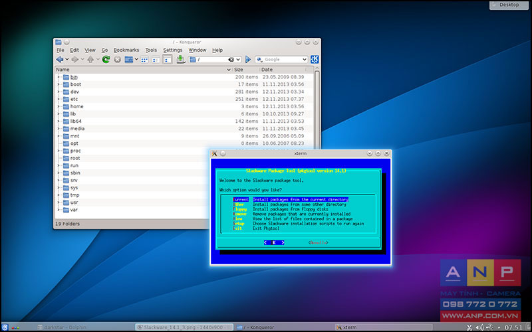Screen dimensions: 532x332
Task: Select Floppy option in pkgtool list
Action: point(281,209)
